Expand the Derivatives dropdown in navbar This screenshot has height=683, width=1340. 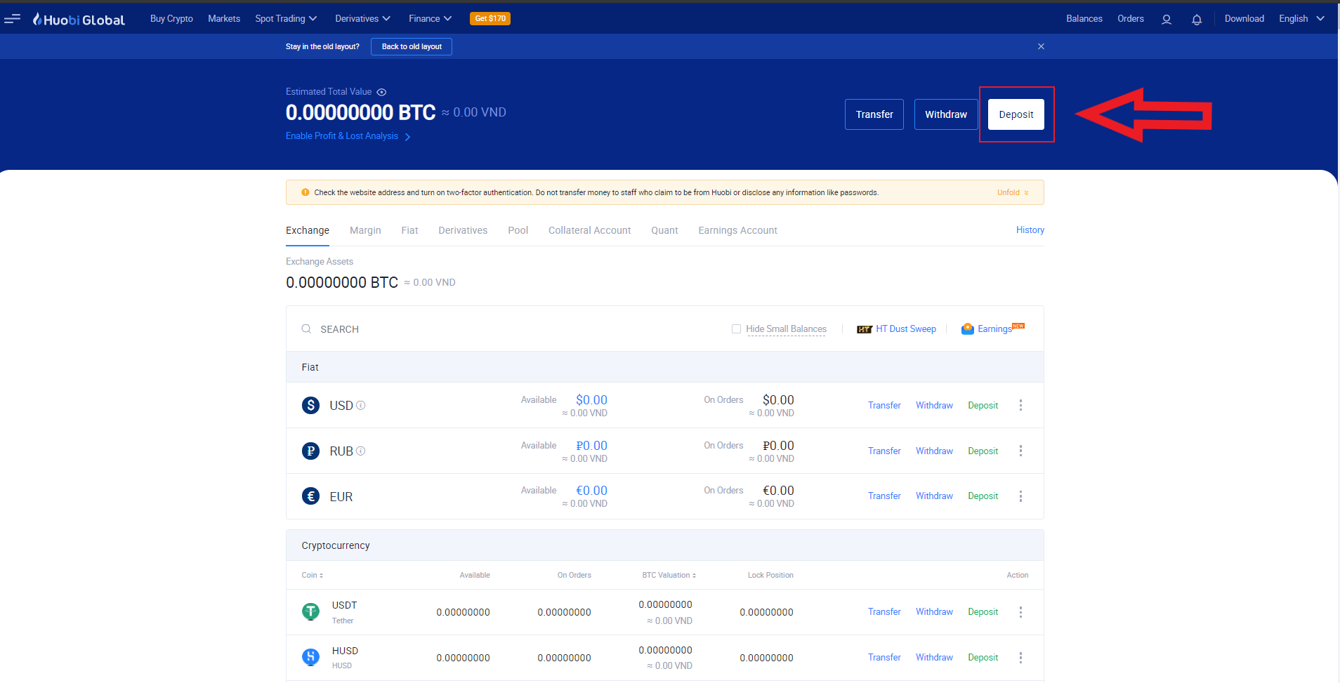[x=362, y=19]
